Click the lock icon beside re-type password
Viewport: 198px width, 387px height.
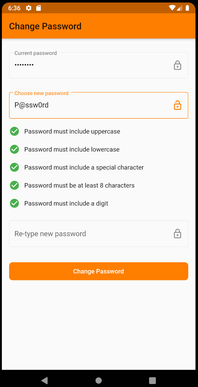178,234
